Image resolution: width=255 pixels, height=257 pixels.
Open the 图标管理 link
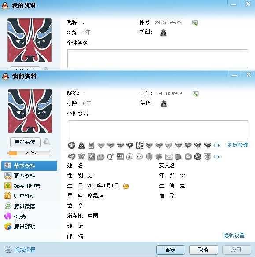238,145
